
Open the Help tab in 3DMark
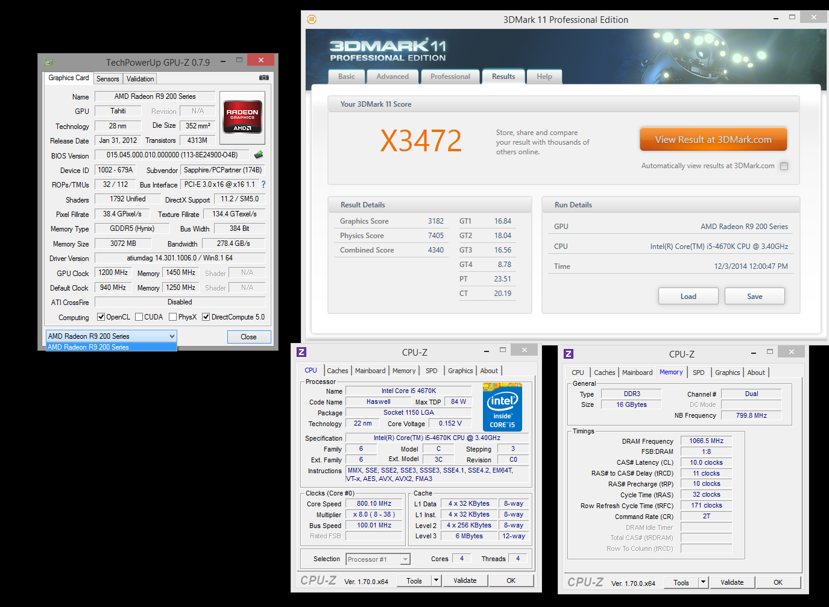click(x=544, y=77)
